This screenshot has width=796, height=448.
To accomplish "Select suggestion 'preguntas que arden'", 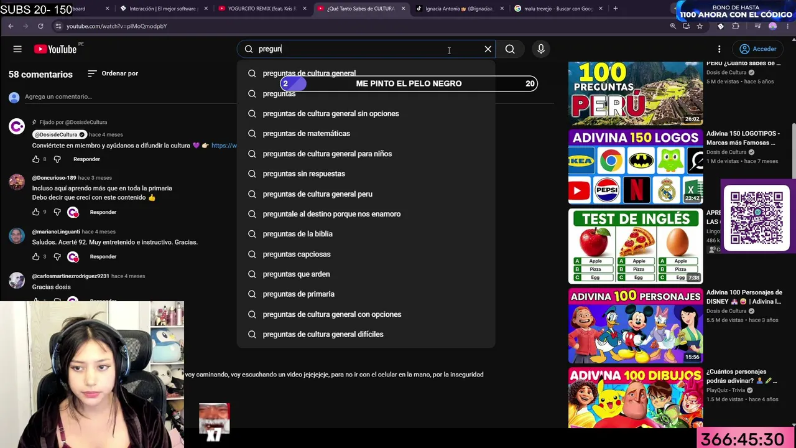I will pyautogui.click(x=366, y=274).
